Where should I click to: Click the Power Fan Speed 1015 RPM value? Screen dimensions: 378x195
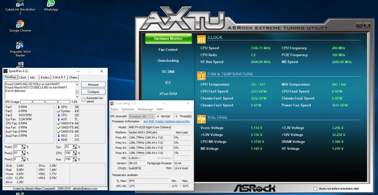[x=340, y=105]
